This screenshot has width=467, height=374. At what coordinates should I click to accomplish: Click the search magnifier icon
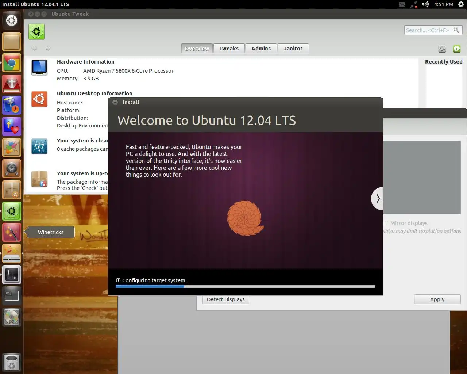coord(456,30)
